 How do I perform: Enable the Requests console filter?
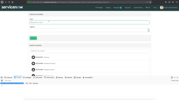36,83
